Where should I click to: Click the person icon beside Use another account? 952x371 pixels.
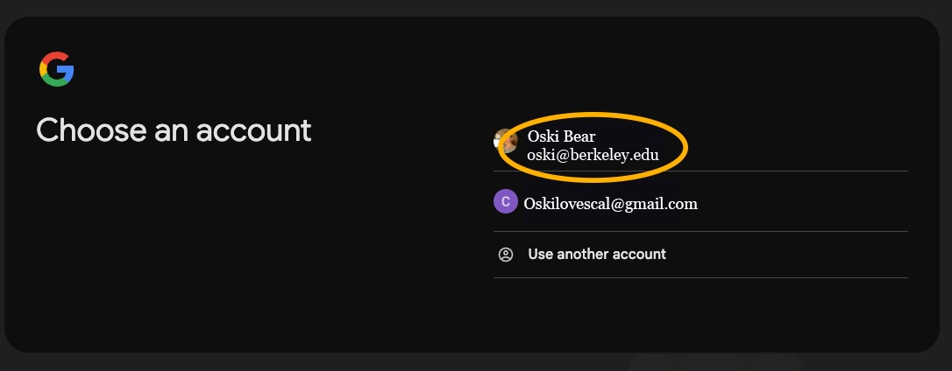coord(505,255)
